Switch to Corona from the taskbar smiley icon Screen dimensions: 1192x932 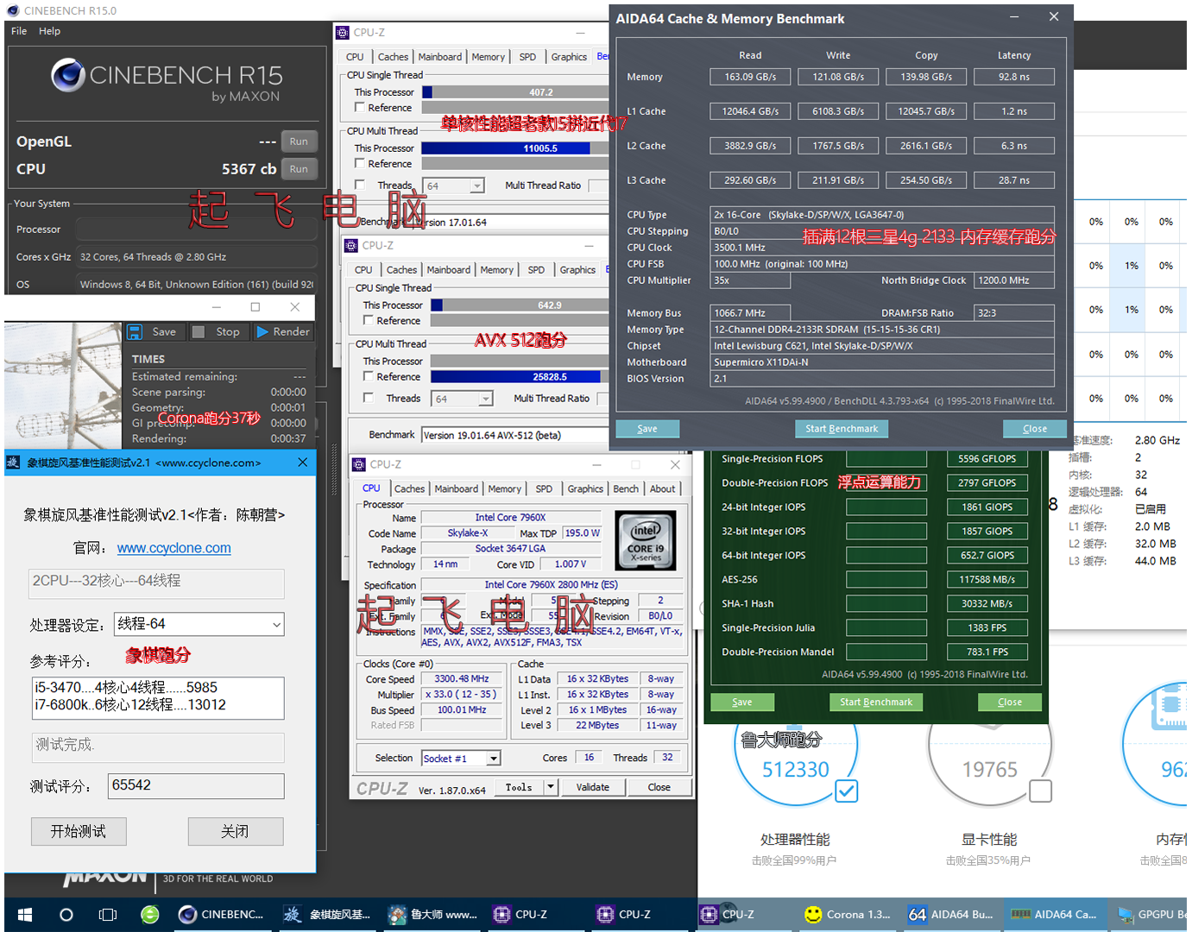click(x=812, y=915)
